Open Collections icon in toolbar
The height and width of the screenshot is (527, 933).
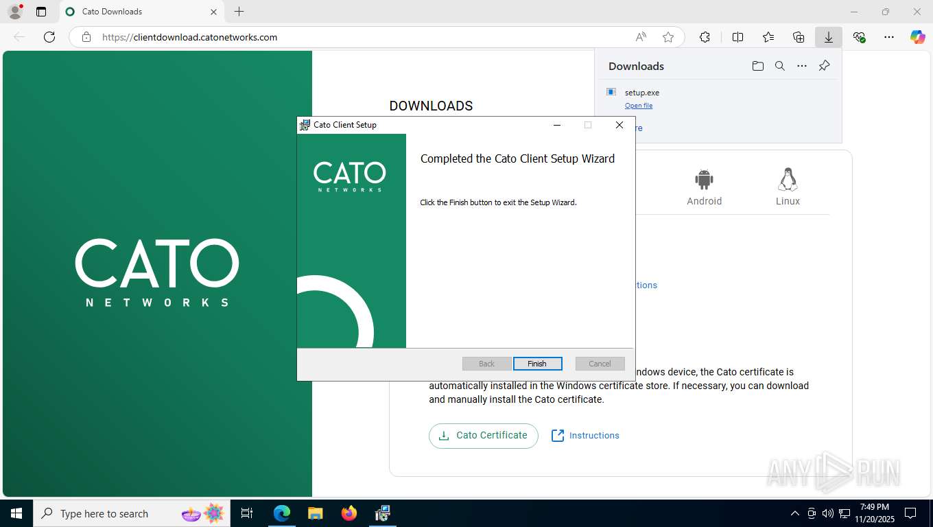(x=799, y=37)
